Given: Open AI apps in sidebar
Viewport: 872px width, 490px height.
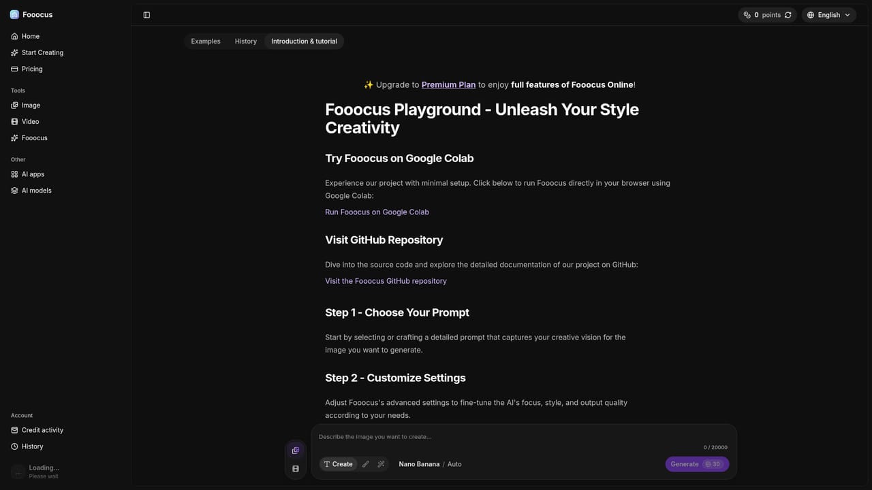Looking at the screenshot, I should [x=65, y=174].
